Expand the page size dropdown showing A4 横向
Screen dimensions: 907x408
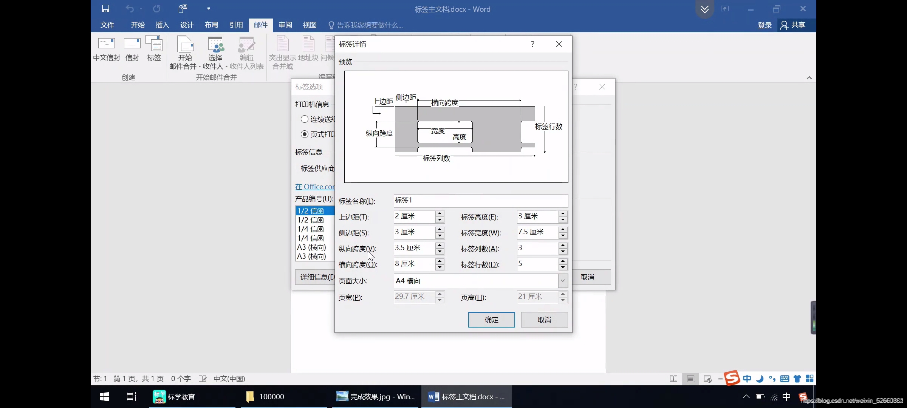(563, 281)
